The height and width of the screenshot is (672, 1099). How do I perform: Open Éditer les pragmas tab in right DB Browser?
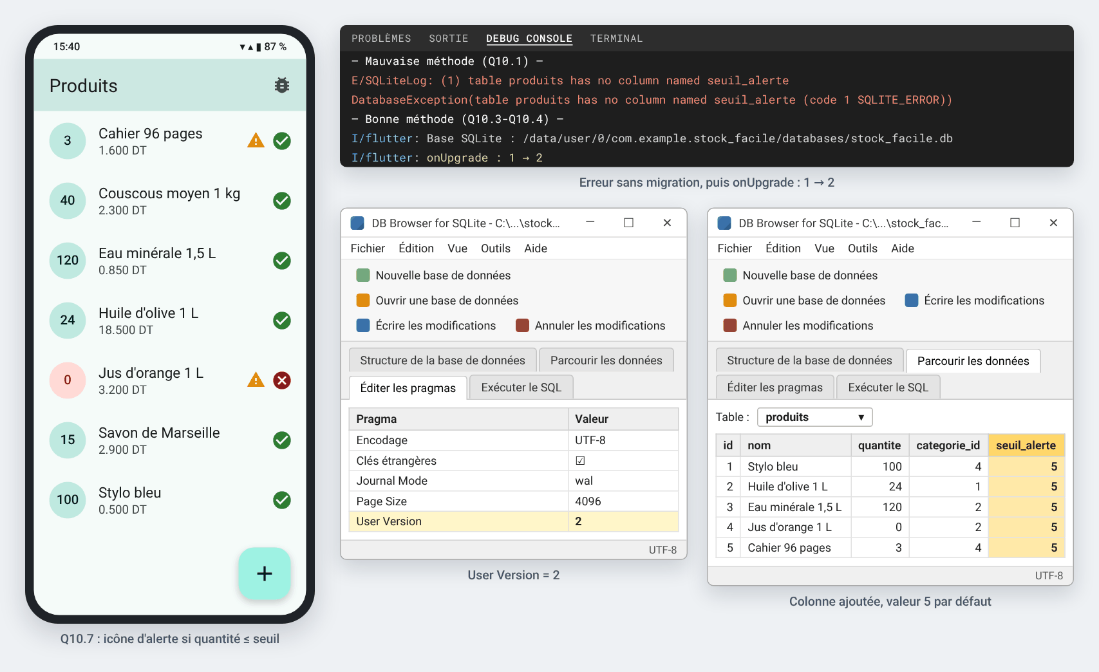click(x=775, y=387)
